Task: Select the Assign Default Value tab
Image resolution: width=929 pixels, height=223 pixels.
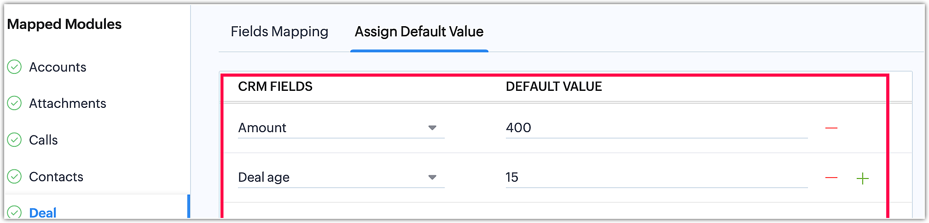Action: pyautogui.click(x=419, y=32)
